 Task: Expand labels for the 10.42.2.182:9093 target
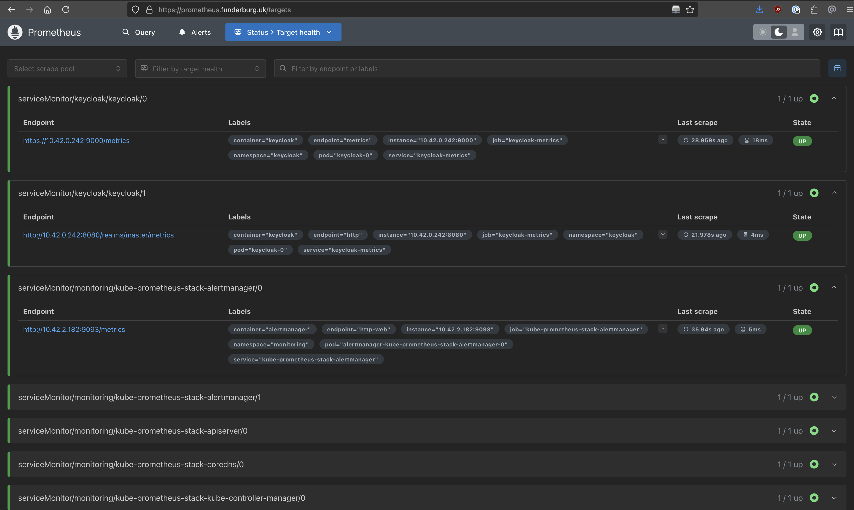663,329
